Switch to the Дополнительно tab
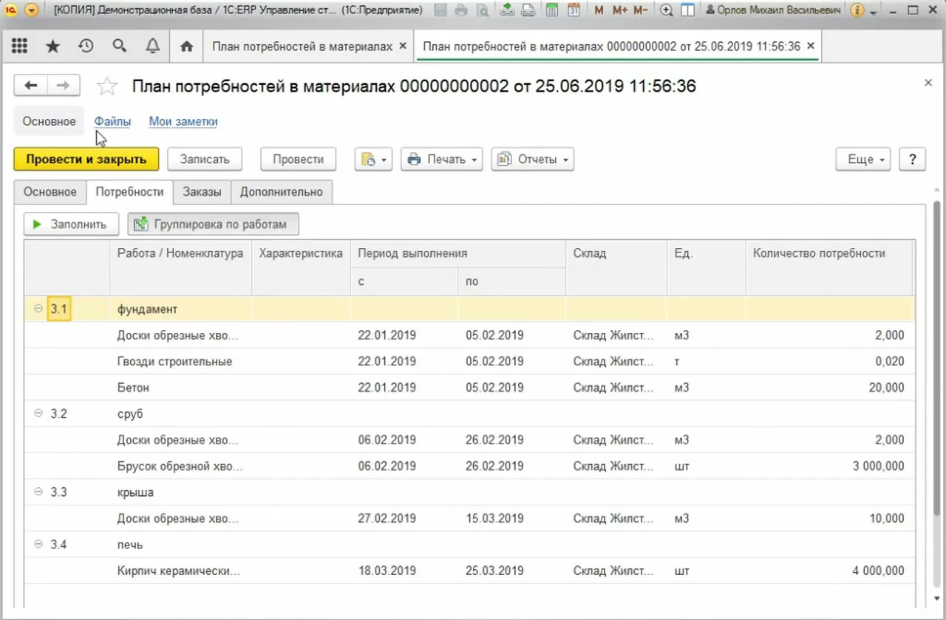The height and width of the screenshot is (620, 946). coord(281,192)
